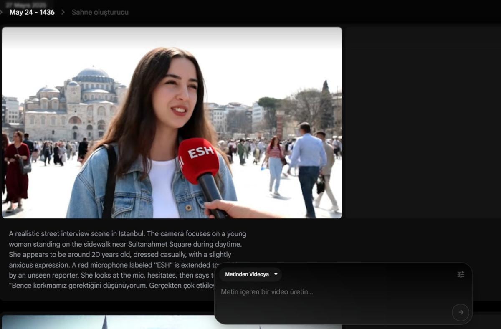The height and width of the screenshot is (329, 501).
Task: Click the prompt starting 'A realistic street interview'
Action: tap(127, 234)
